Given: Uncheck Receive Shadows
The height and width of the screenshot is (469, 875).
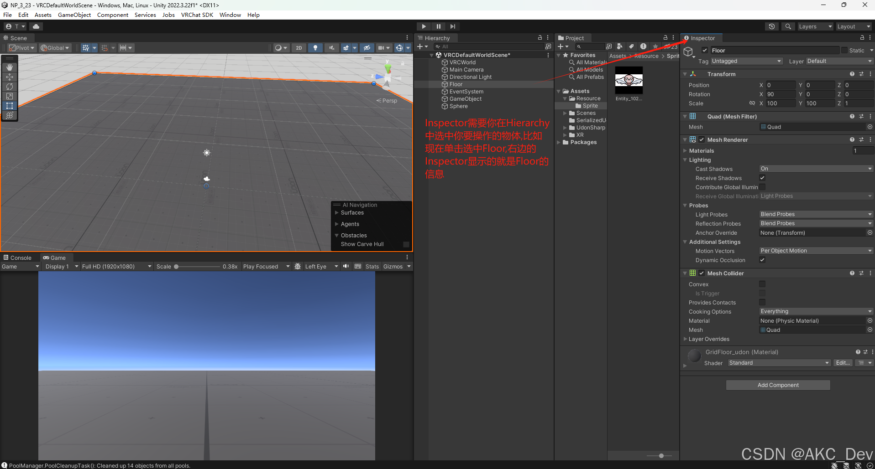Looking at the screenshot, I should pyautogui.click(x=762, y=178).
